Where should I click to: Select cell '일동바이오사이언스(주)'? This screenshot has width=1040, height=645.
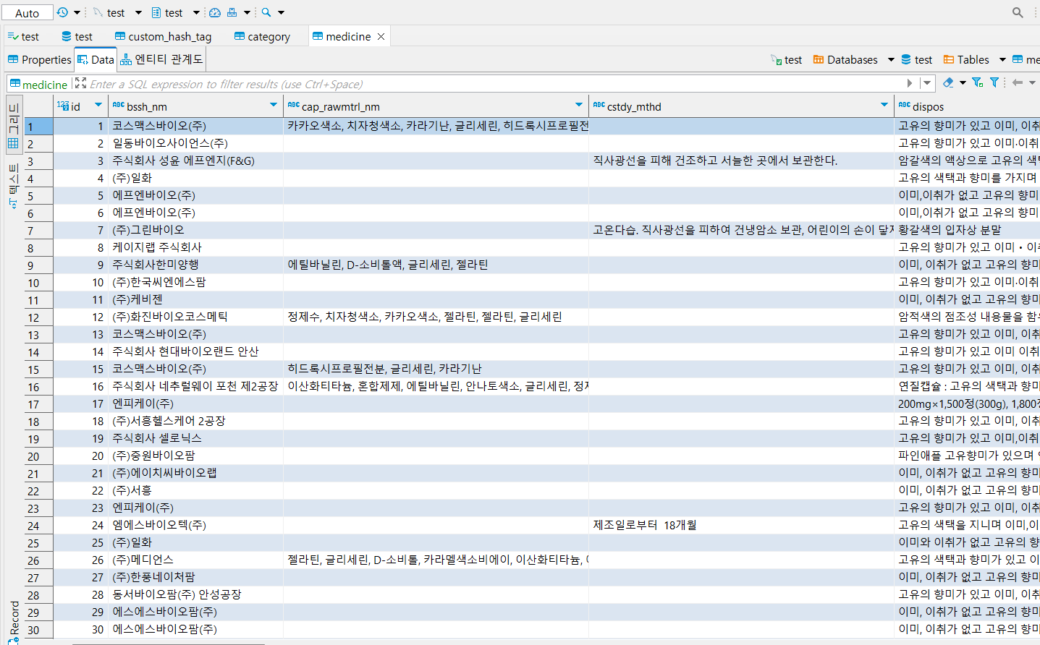pos(196,143)
